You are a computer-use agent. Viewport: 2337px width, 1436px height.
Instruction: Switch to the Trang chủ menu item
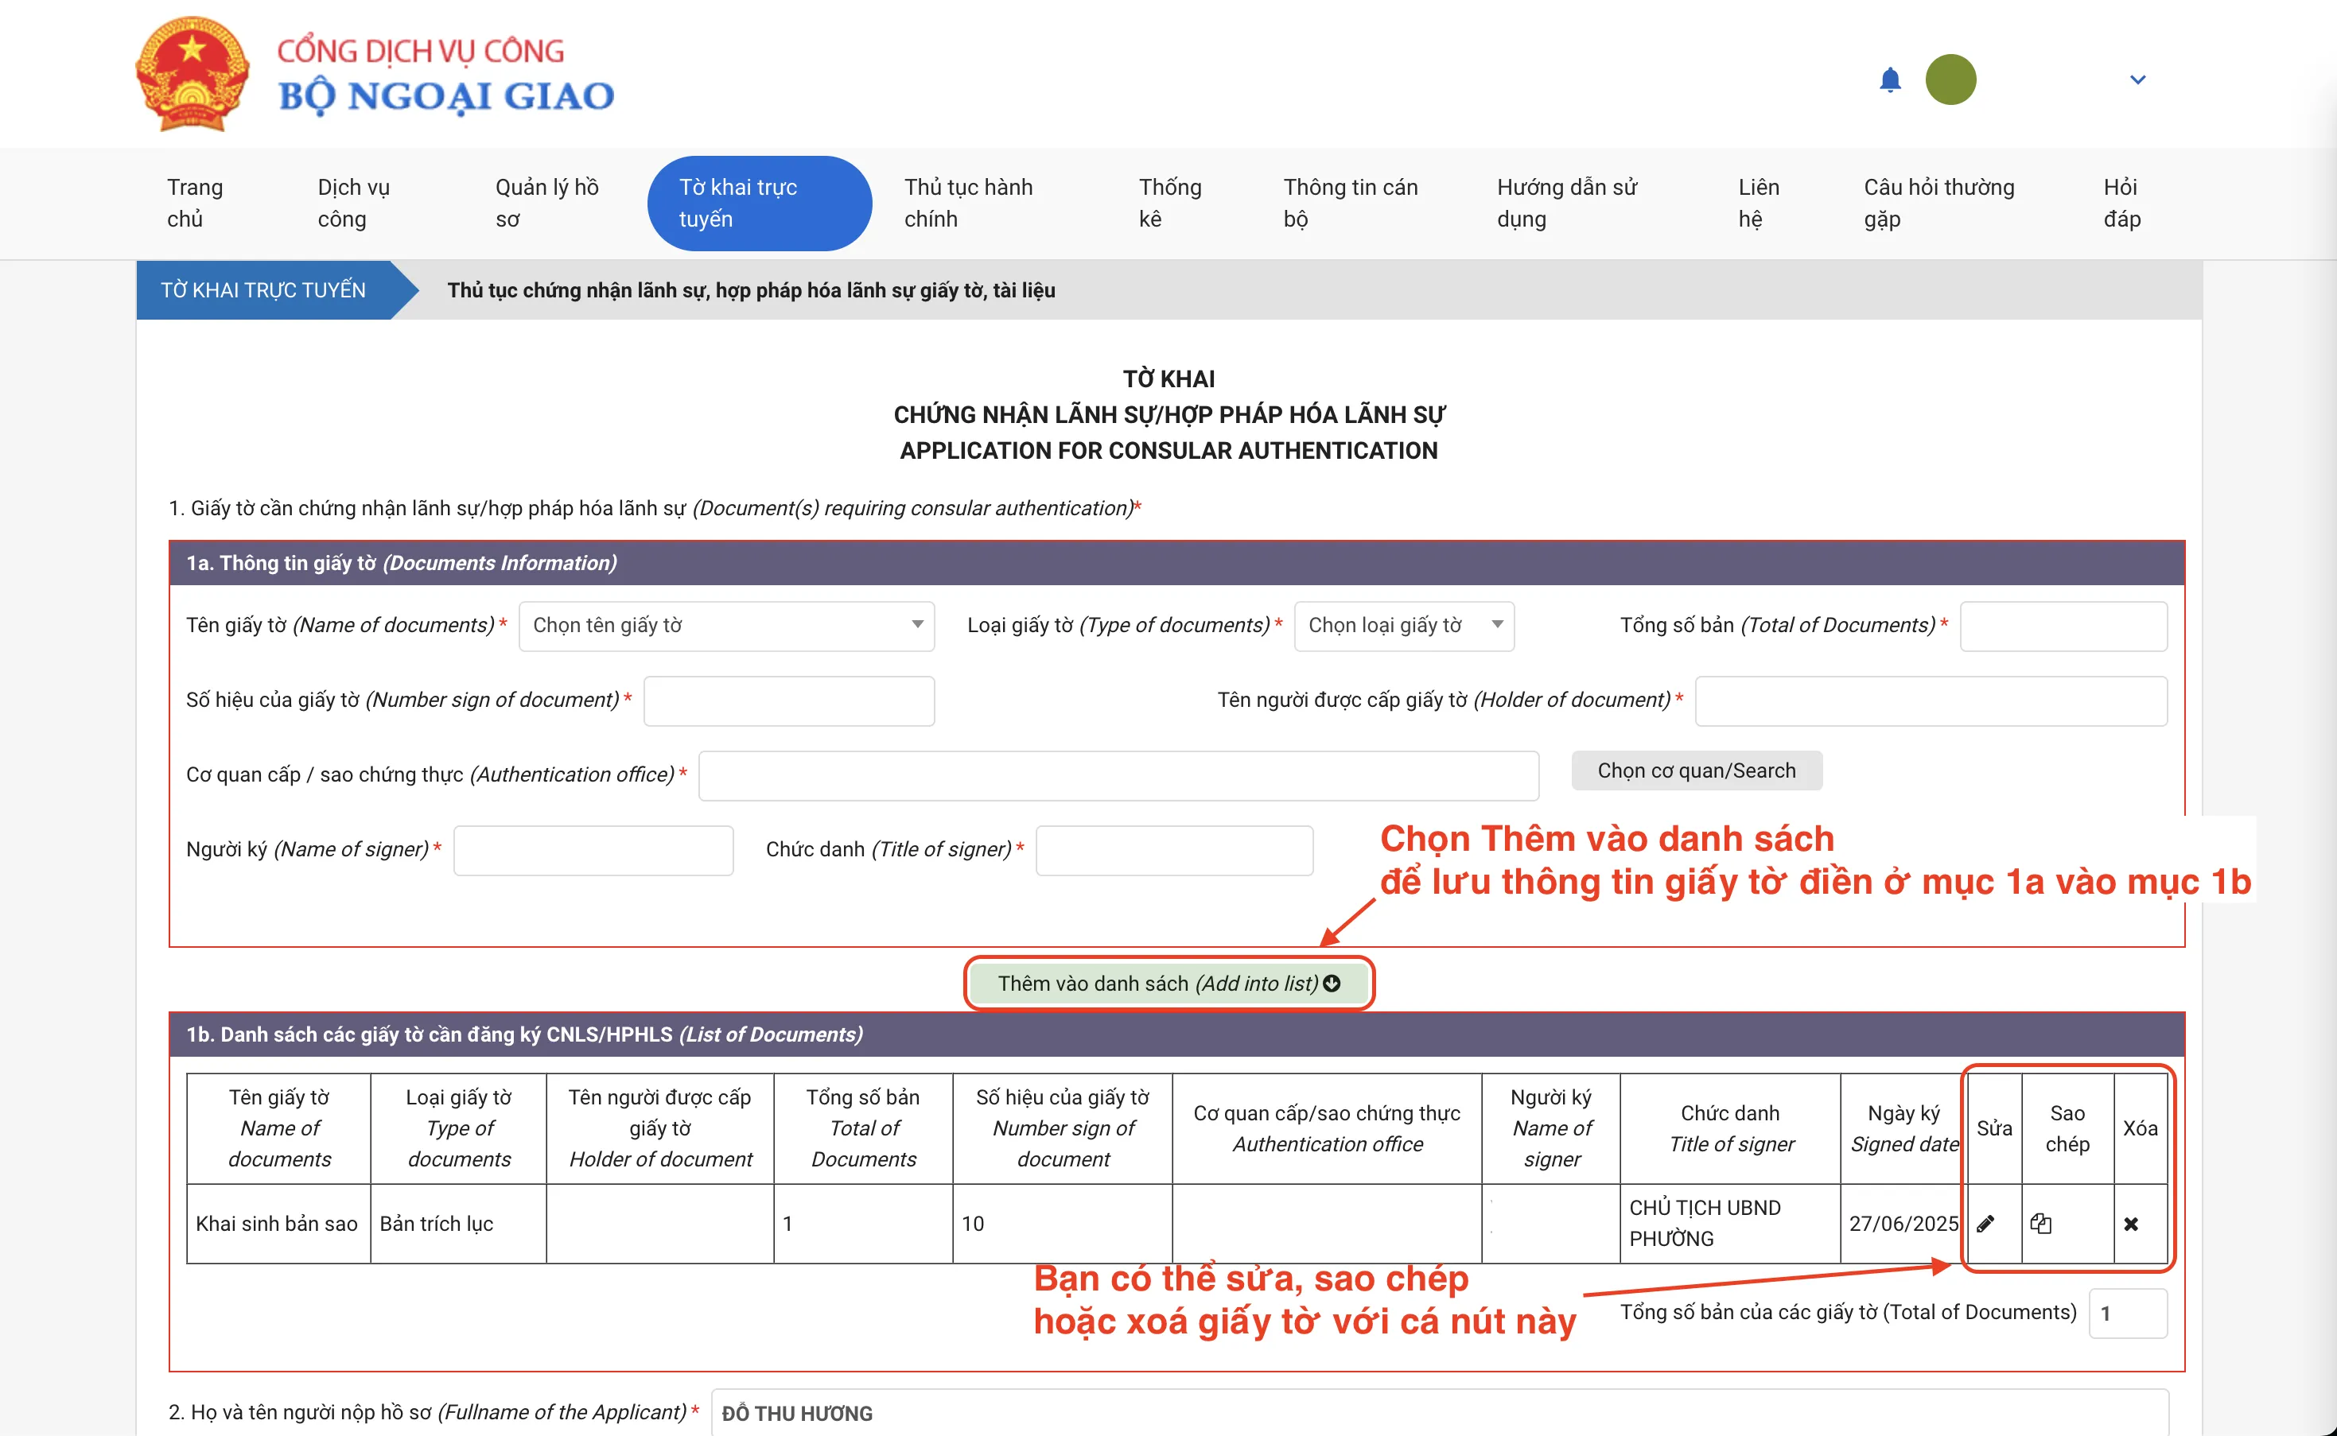(195, 202)
